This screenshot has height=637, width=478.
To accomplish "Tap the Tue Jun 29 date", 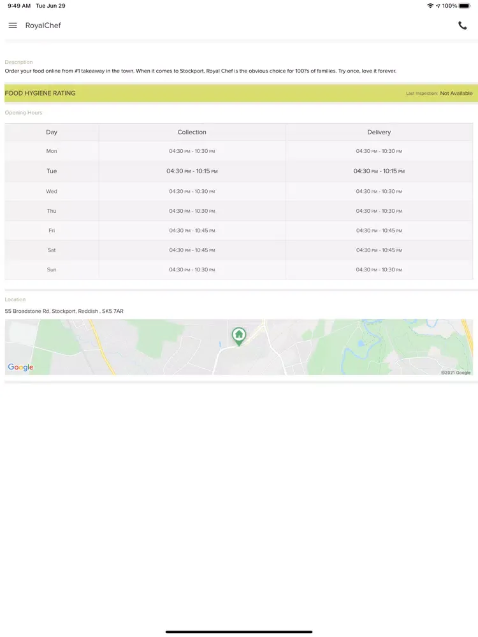I will pyautogui.click(x=50, y=6).
